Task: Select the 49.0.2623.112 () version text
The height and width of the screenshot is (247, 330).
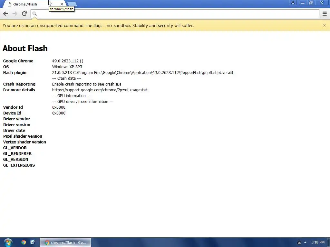Action: pos(68,61)
